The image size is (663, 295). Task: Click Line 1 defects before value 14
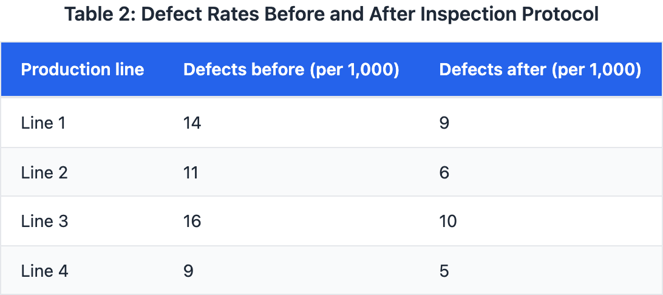click(192, 123)
